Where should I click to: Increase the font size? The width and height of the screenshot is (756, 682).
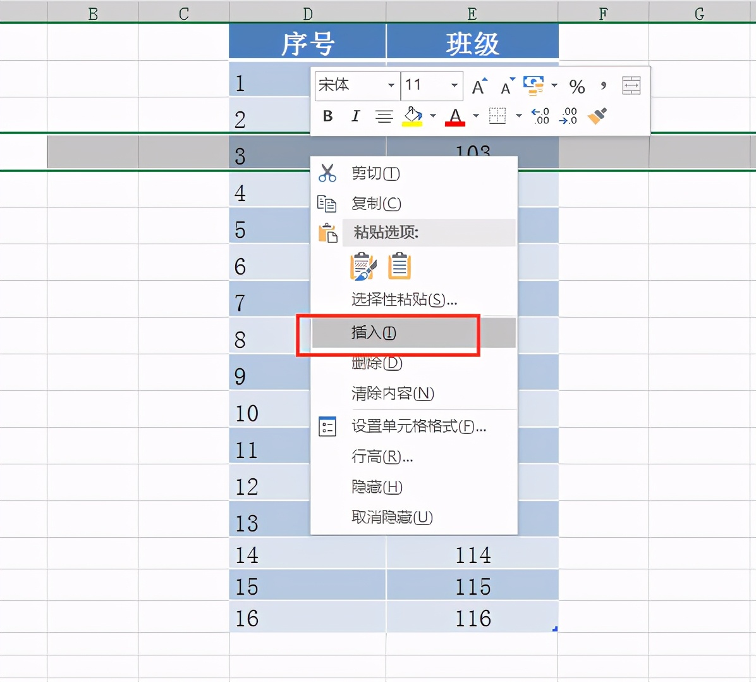479,86
